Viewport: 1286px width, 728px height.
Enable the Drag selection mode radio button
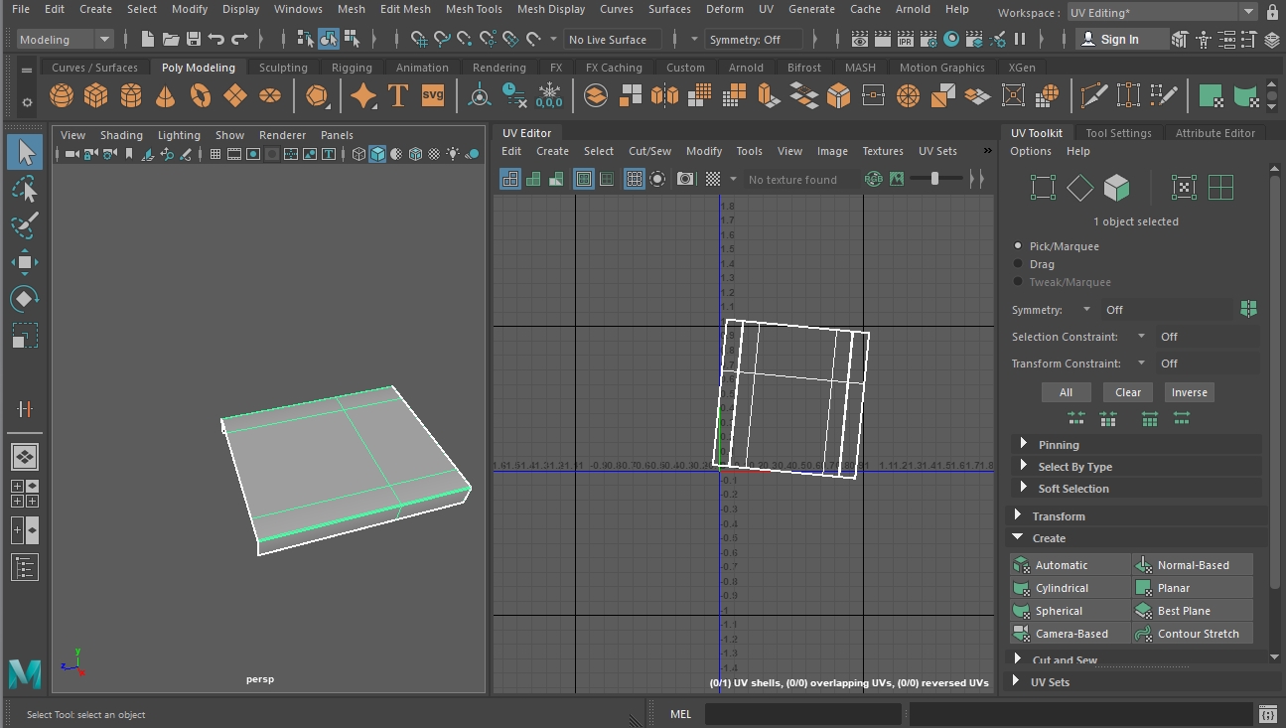(1016, 263)
